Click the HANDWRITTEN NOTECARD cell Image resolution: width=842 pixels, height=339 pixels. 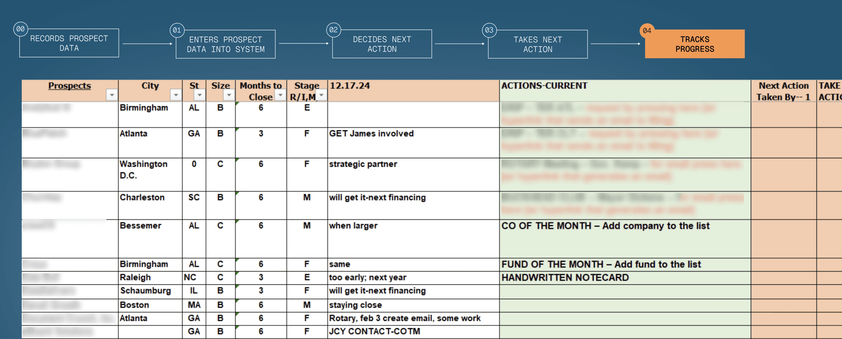point(565,277)
